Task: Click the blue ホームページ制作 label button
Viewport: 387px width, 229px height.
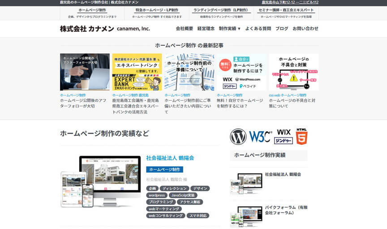Action: click(x=165, y=170)
